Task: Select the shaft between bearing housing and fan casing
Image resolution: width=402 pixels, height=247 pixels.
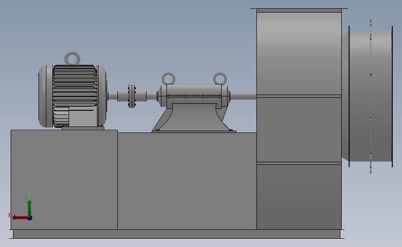Action: [x=243, y=96]
